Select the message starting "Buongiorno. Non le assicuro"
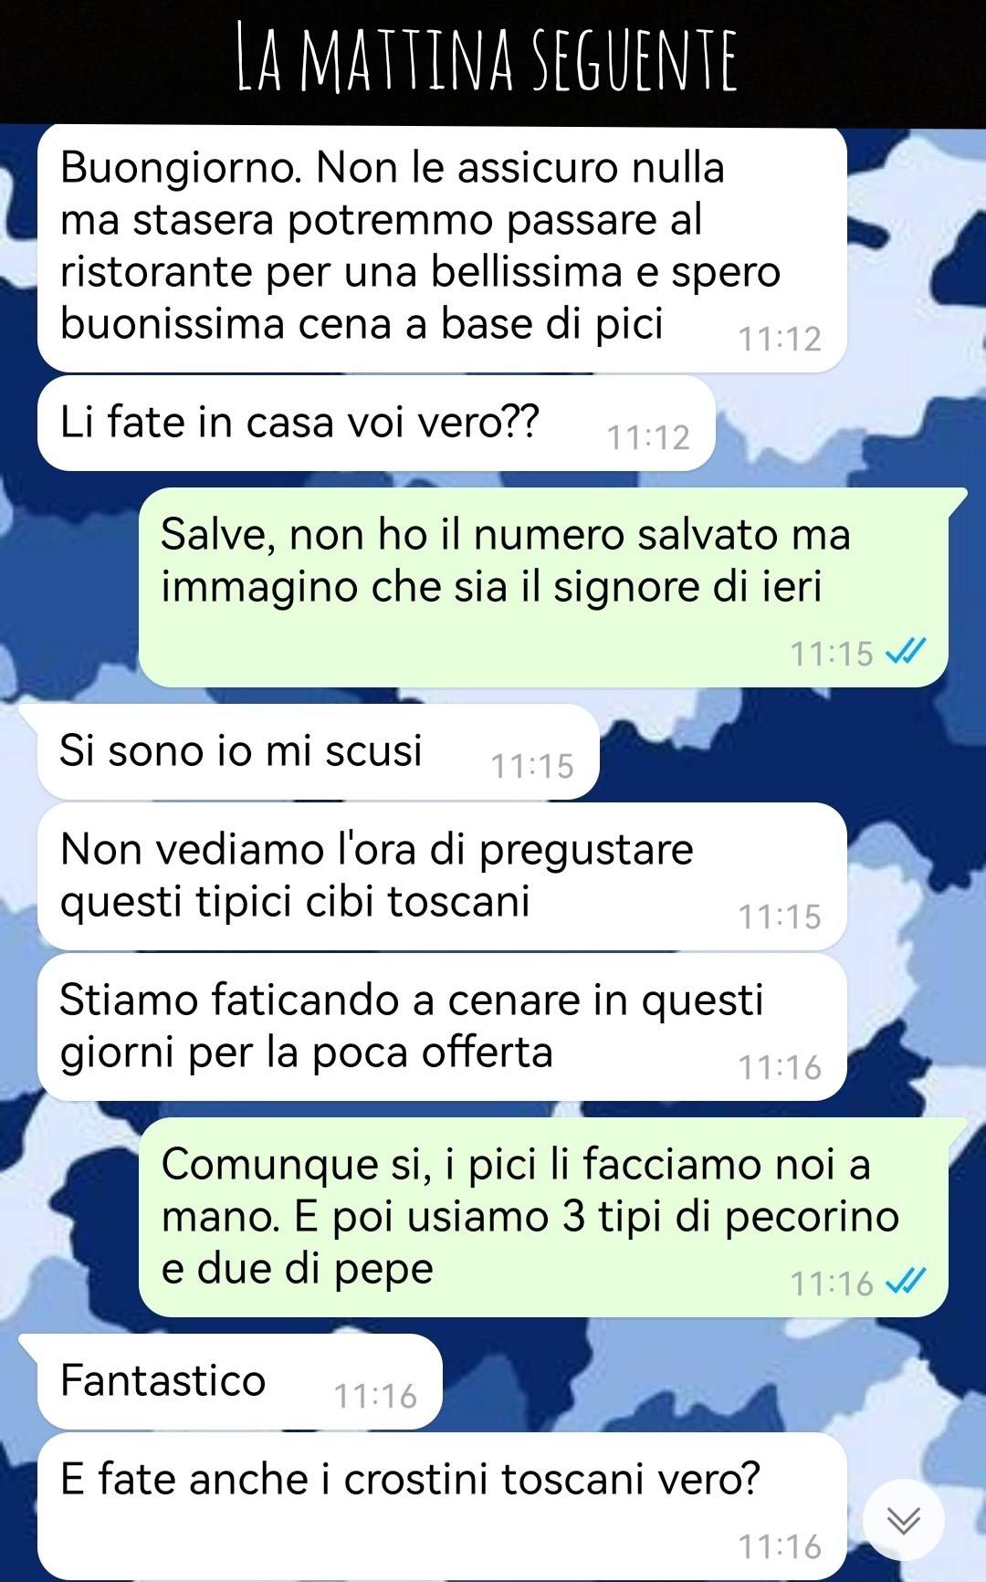The height and width of the screenshot is (1582, 986). click(442, 249)
